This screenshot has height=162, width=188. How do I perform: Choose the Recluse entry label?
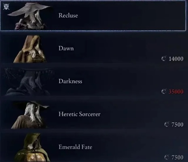(68, 15)
